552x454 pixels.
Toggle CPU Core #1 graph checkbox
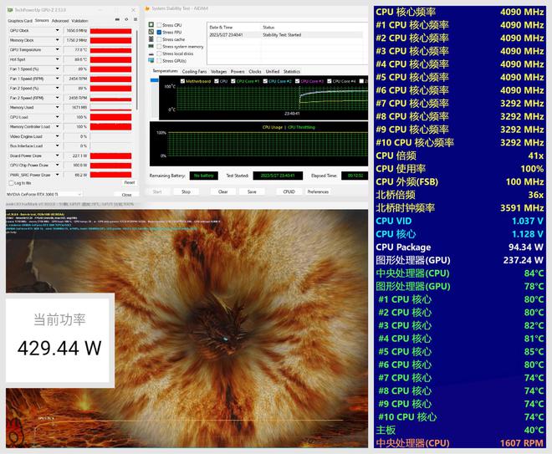233,81
